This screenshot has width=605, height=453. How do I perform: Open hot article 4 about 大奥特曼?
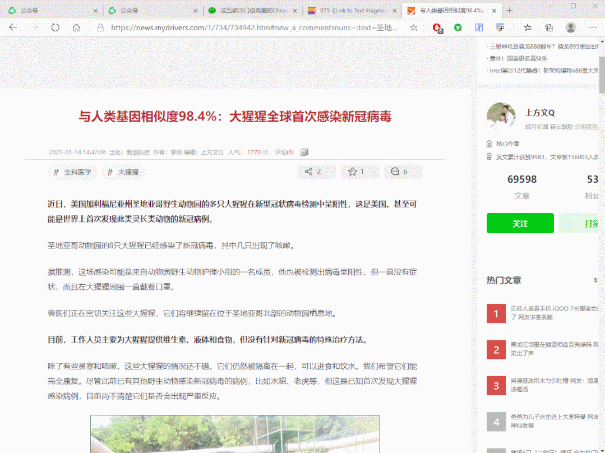555,421
